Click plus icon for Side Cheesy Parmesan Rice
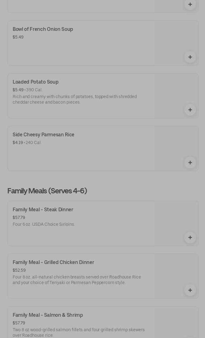Image resolution: width=205 pixels, height=338 pixels. (x=190, y=163)
